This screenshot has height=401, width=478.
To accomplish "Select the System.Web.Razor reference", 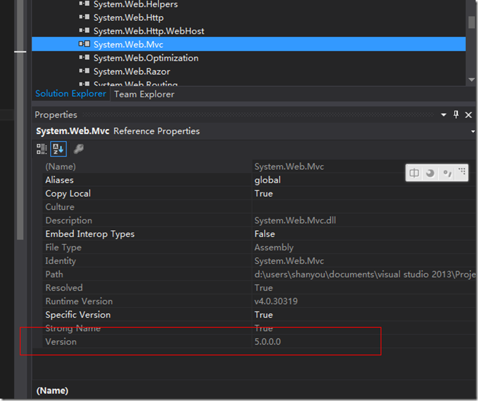I will point(131,72).
